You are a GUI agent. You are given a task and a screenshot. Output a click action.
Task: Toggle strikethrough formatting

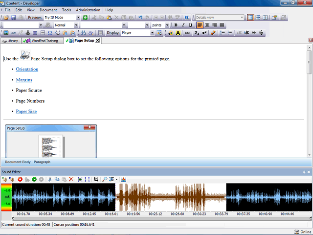point(187,33)
